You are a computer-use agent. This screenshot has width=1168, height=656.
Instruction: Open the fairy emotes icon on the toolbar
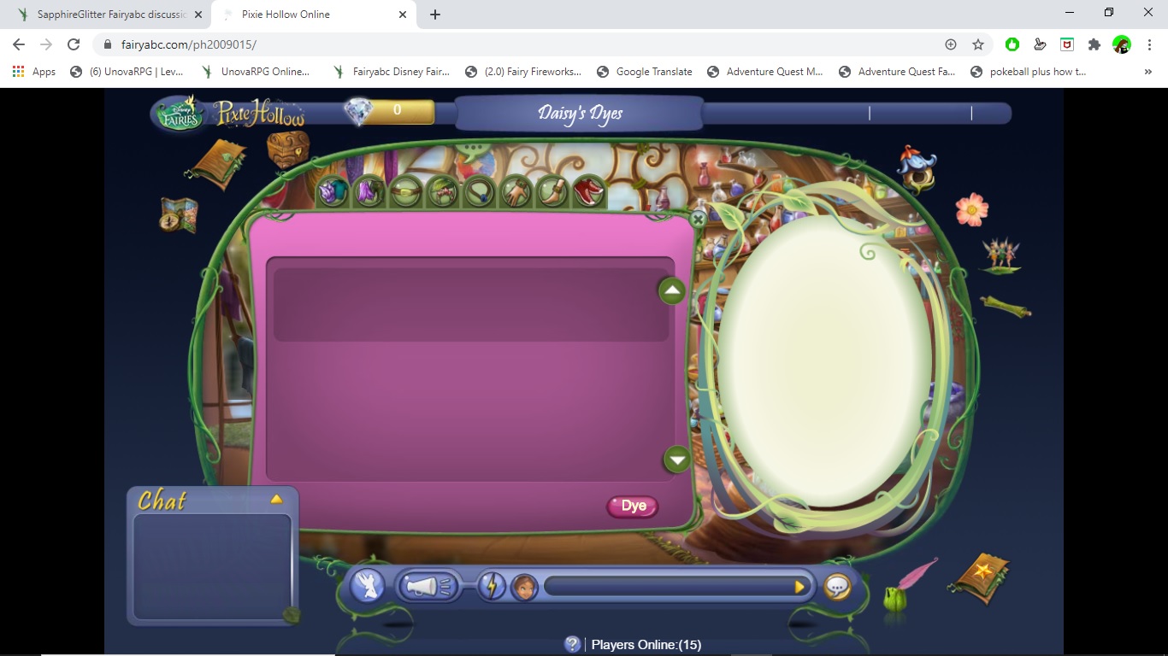click(367, 586)
